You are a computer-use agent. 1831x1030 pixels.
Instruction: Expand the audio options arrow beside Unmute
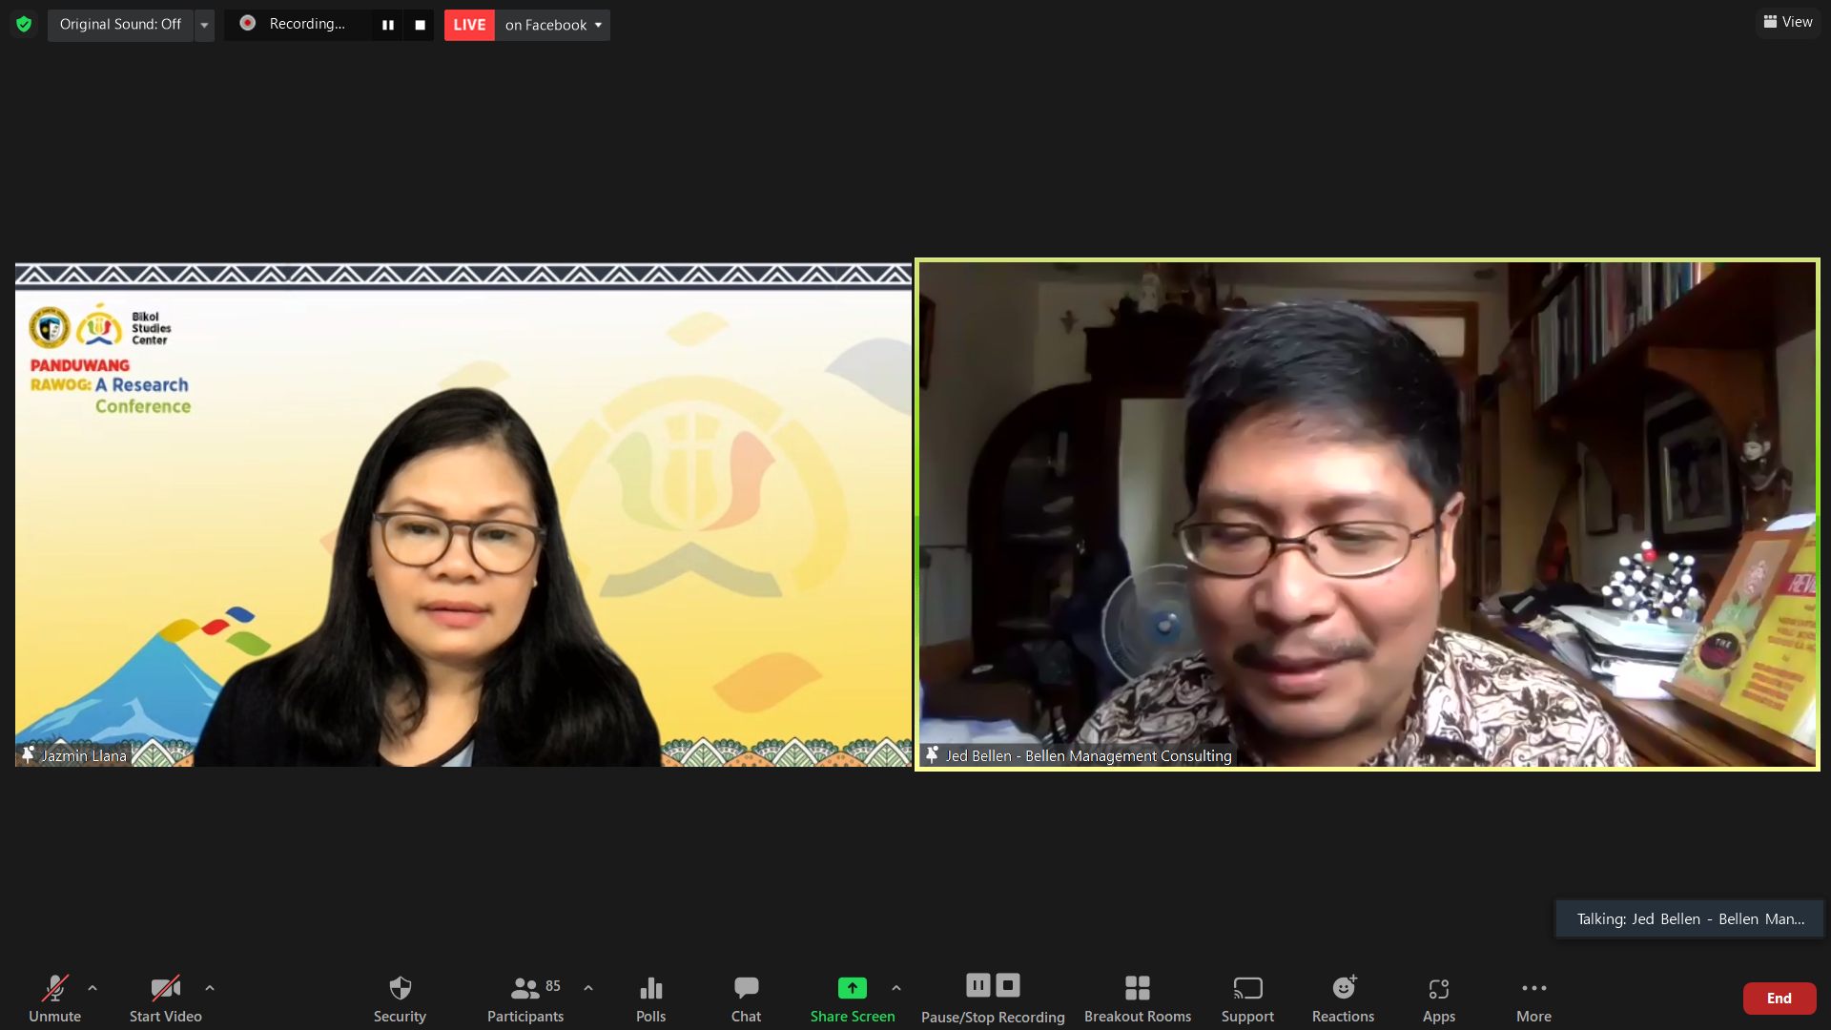[93, 988]
